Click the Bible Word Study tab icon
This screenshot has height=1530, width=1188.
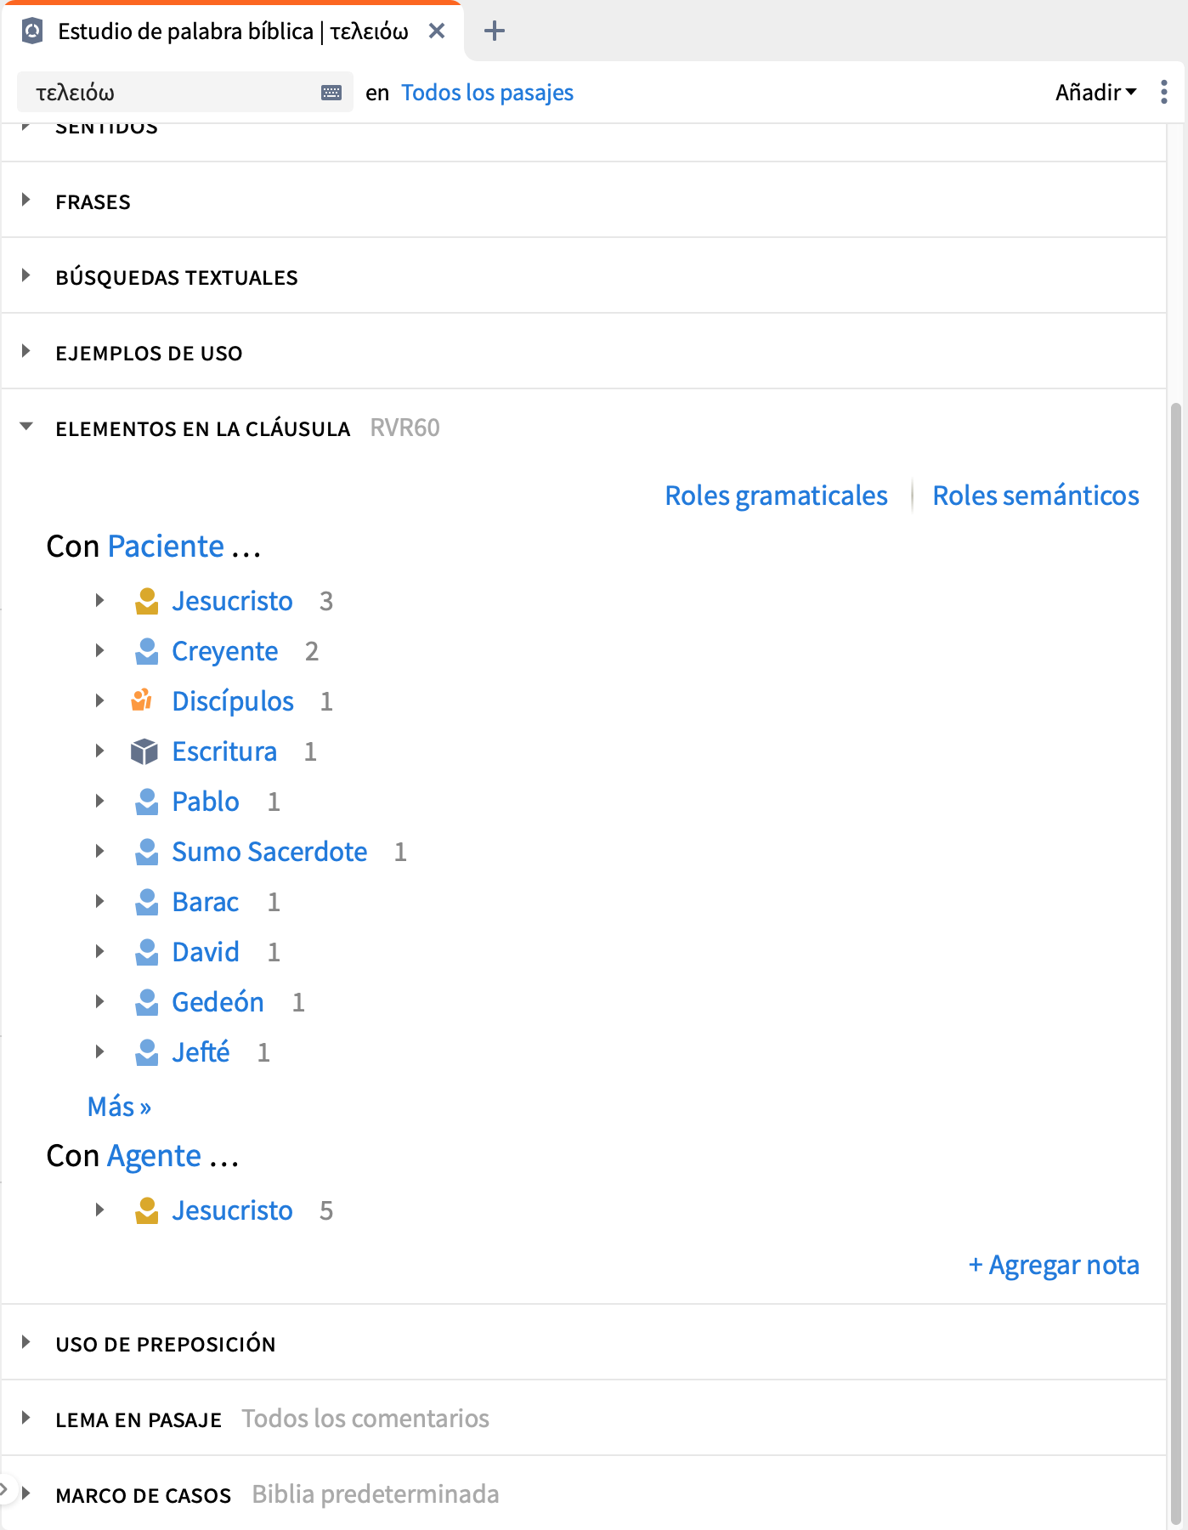[x=32, y=31]
